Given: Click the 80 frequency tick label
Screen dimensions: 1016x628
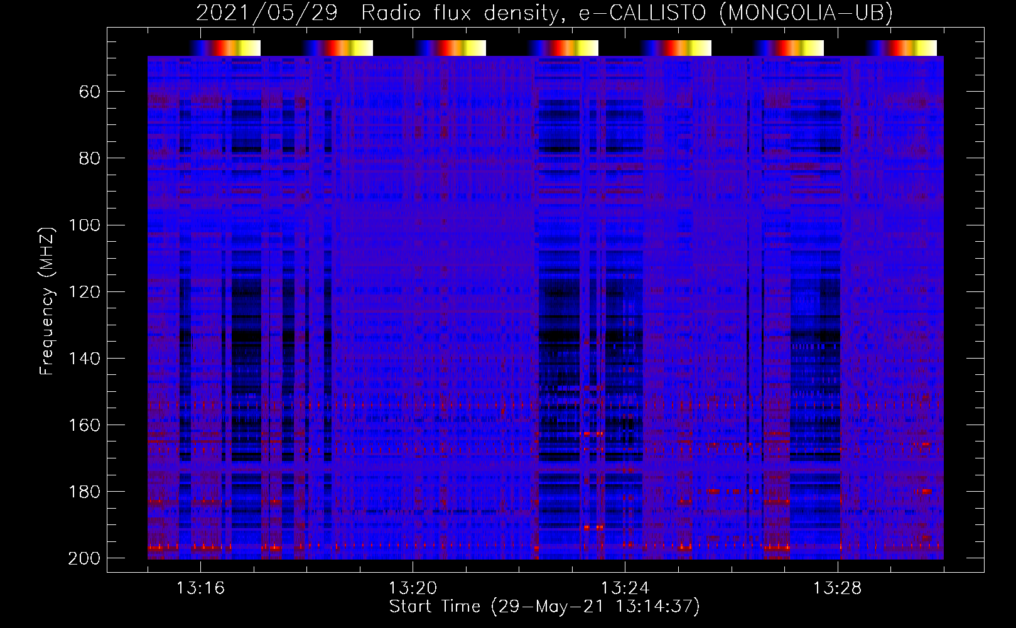Looking at the screenshot, I should tap(90, 158).
